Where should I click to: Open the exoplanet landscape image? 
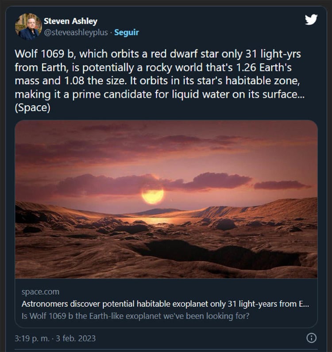click(x=166, y=199)
